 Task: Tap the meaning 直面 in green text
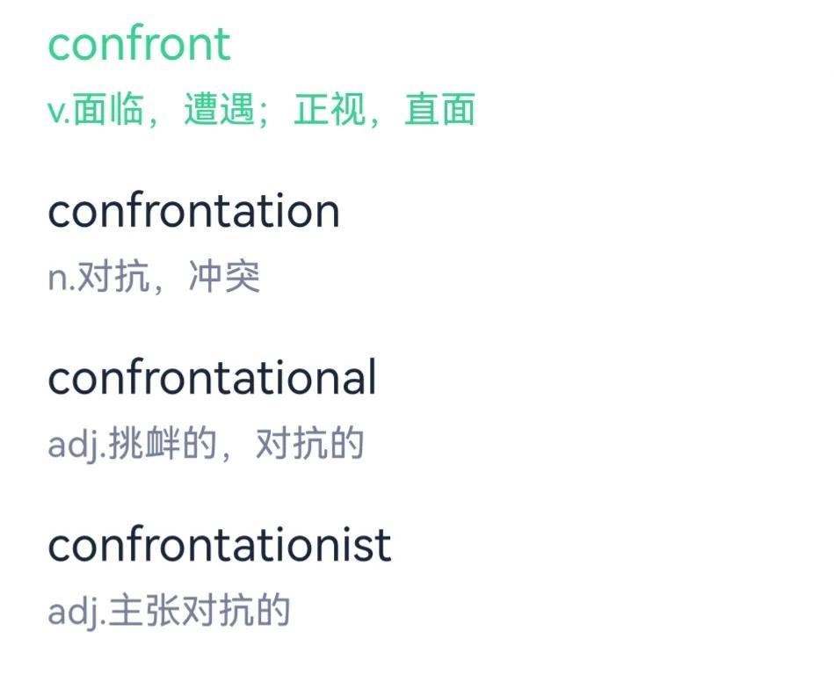(439, 111)
